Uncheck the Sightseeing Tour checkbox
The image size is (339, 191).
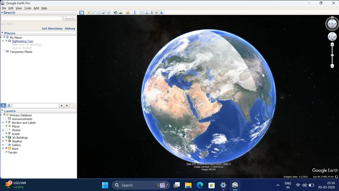7,41
